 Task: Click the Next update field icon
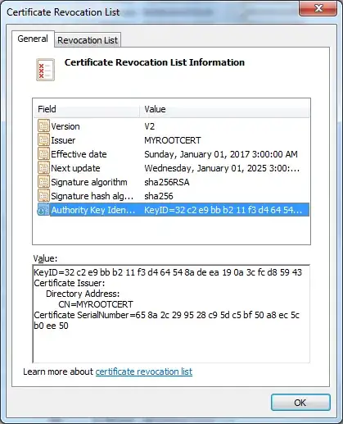(x=43, y=168)
